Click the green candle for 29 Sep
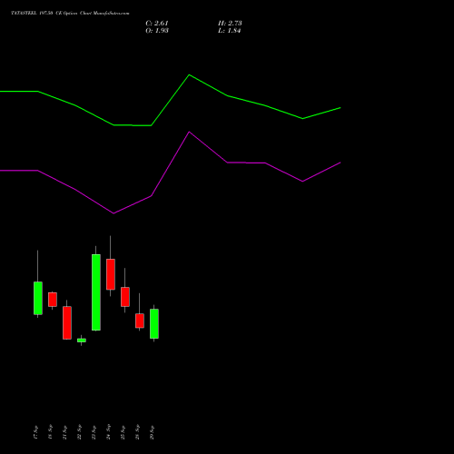 click(x=154, y=323)
